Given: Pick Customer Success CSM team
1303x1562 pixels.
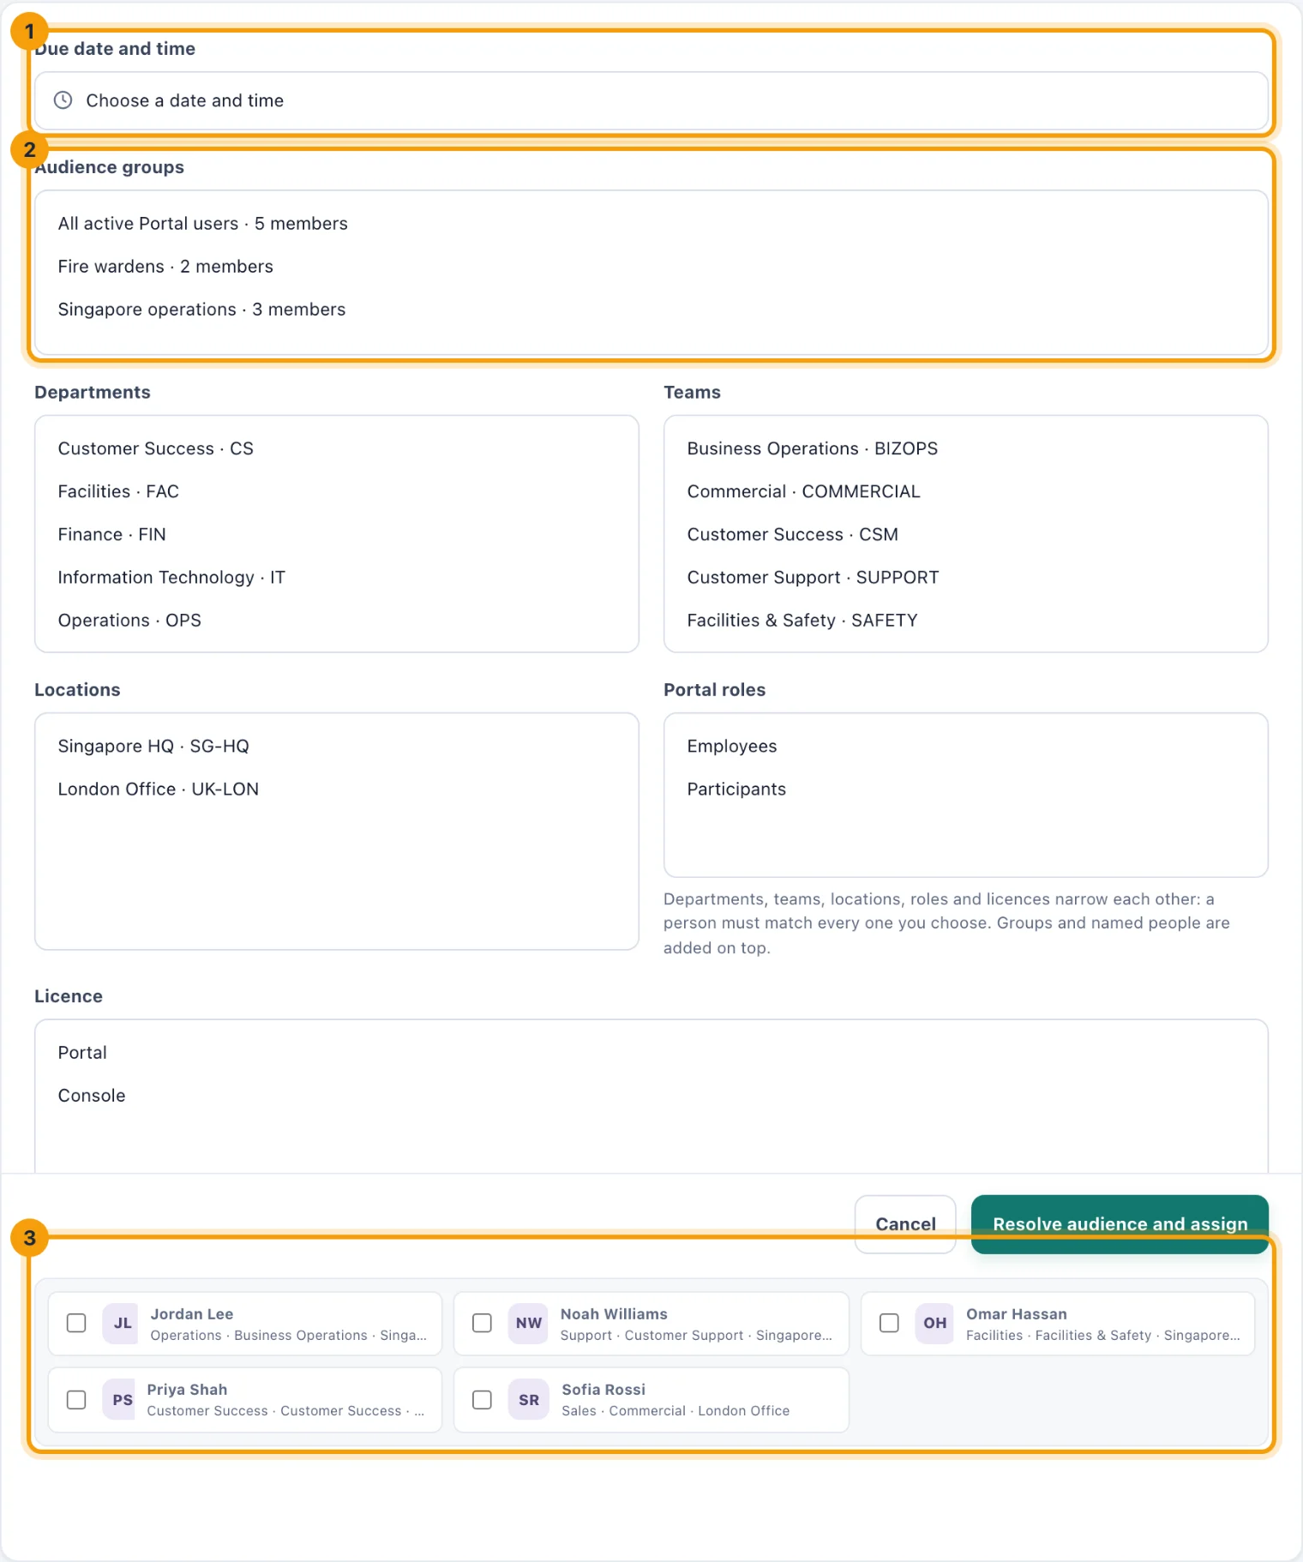Looking at the screenshot, I should click(x=792, y=534).
